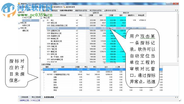Switch to the 单位工程信息 bottom tab

(36, 97)
